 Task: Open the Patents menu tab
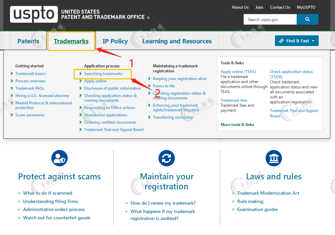pos(28,41)
